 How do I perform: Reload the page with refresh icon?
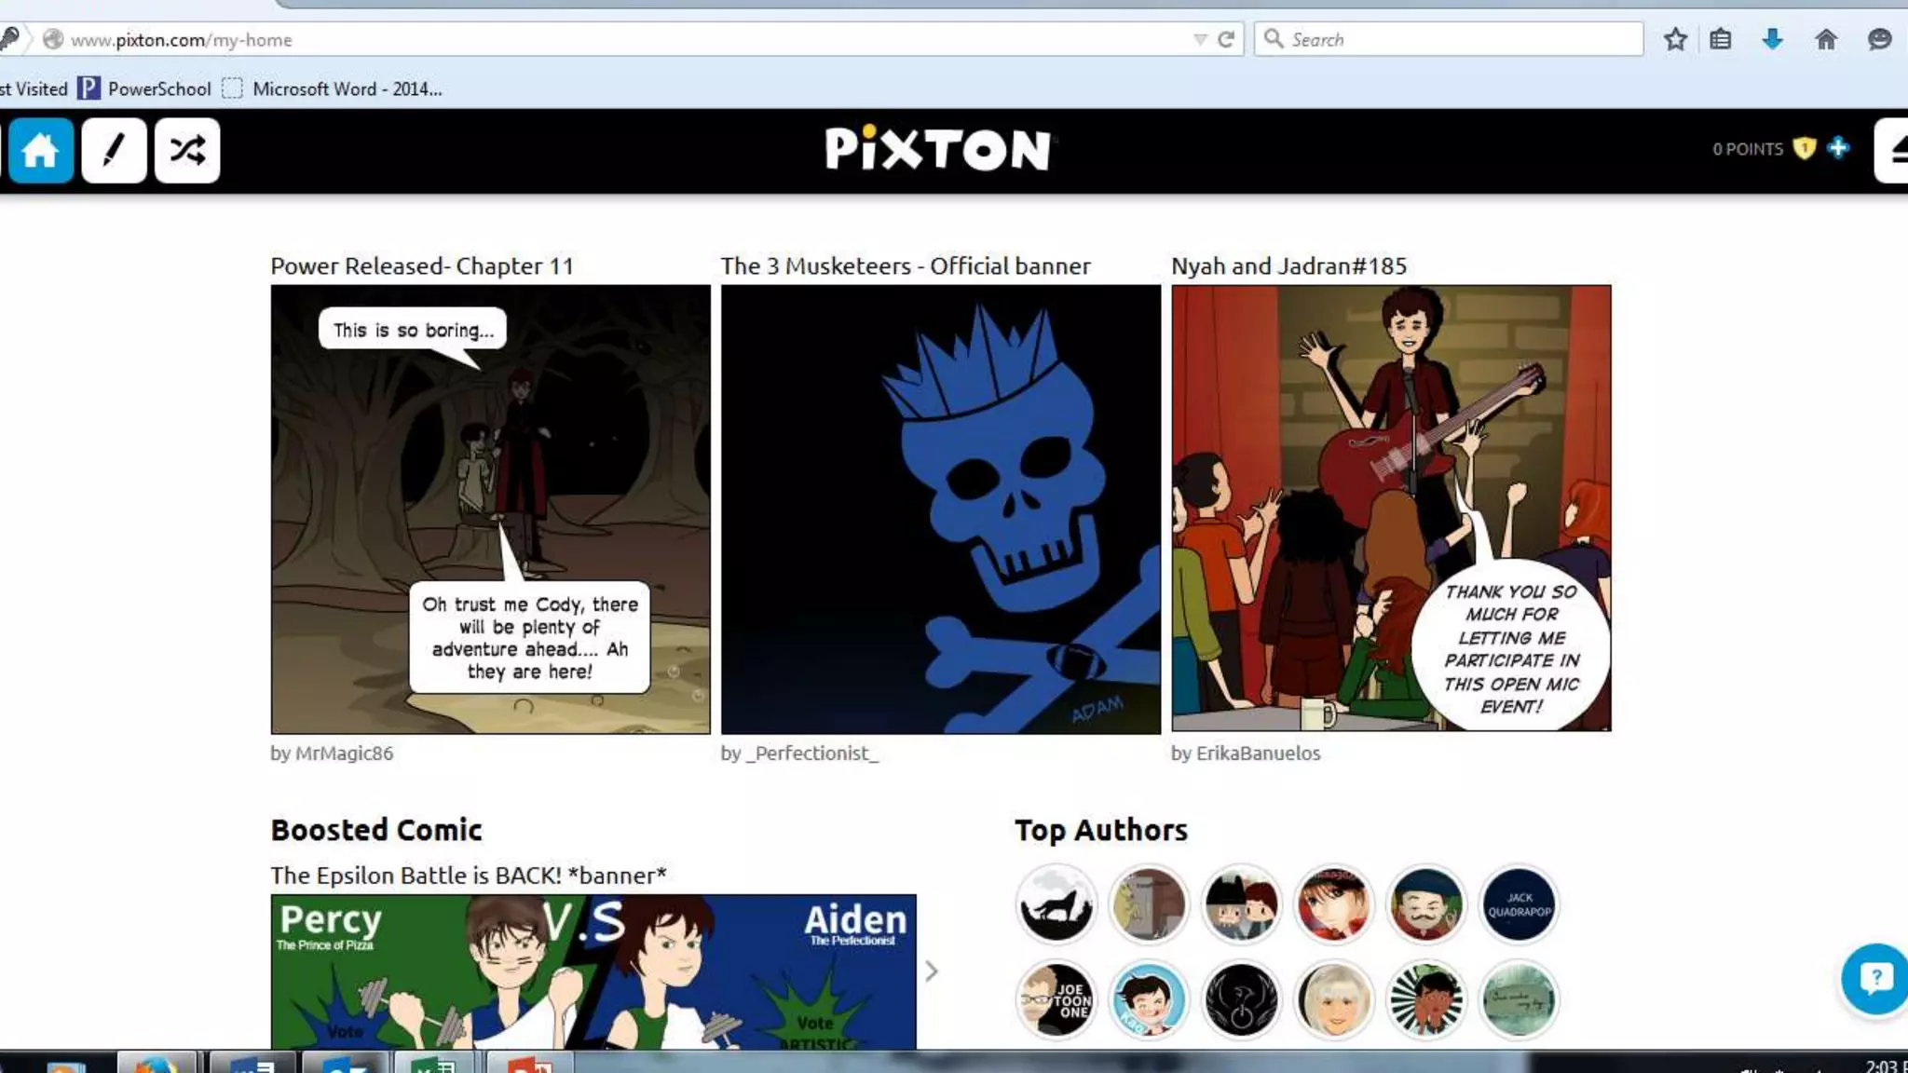(x=1226, y=39)
